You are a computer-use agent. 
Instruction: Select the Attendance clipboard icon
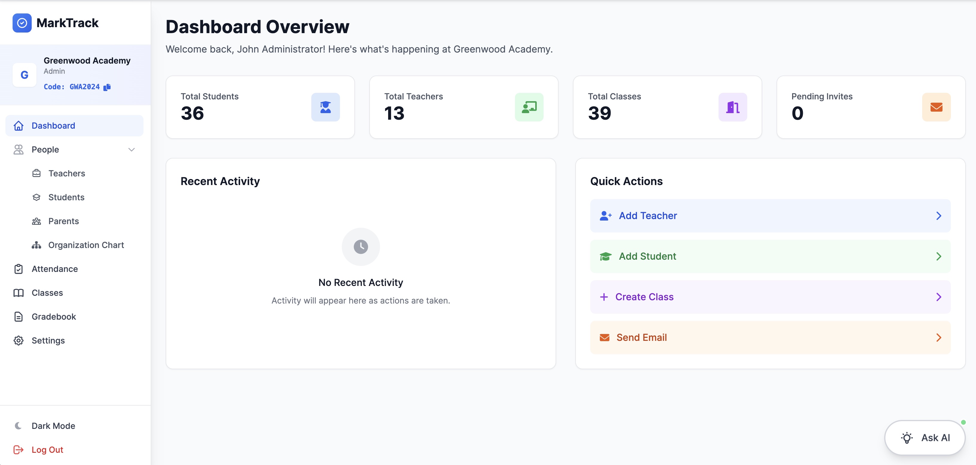click(19, 269)
